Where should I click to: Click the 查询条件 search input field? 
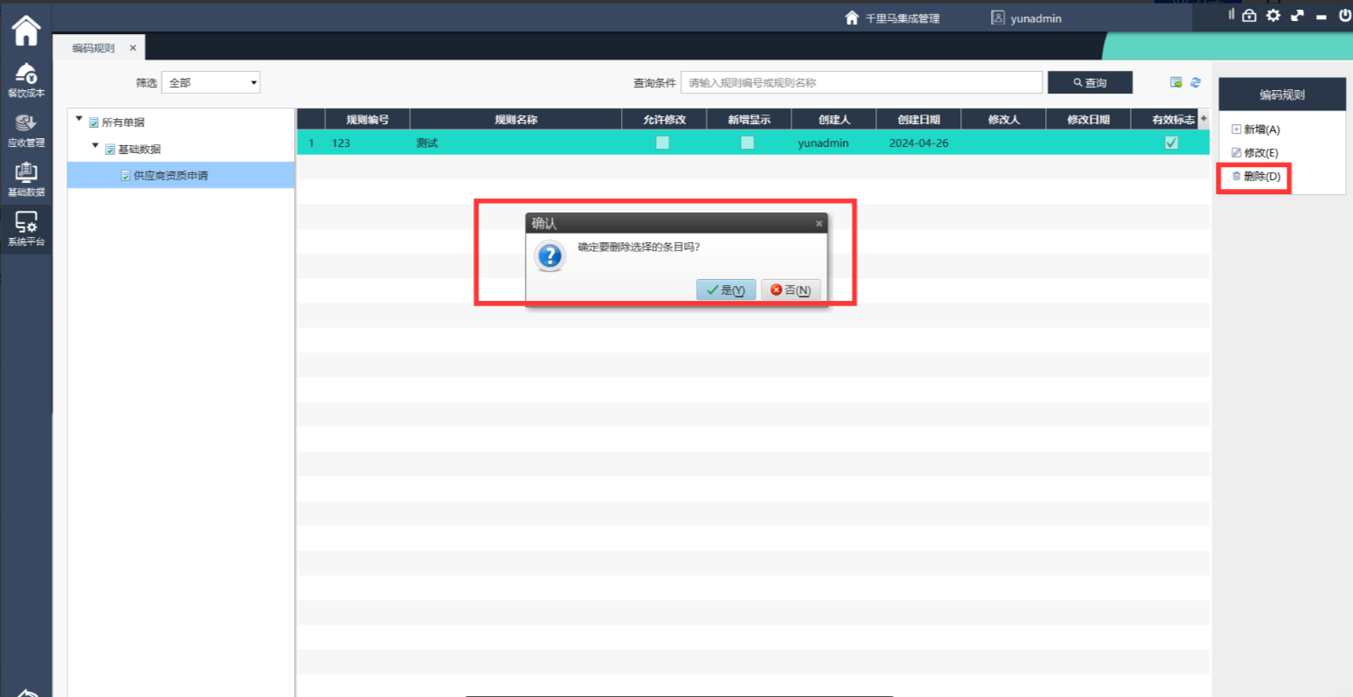861,82
